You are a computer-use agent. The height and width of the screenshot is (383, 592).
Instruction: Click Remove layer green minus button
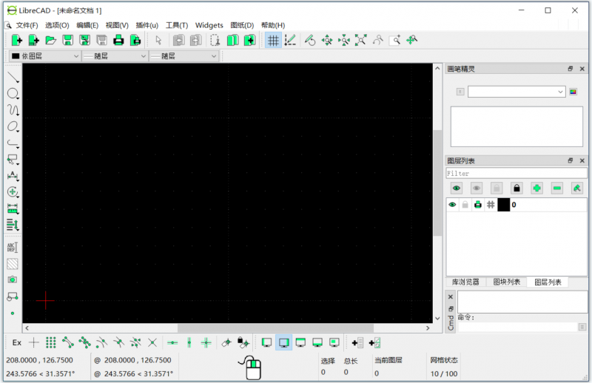(x=557, y=188)
